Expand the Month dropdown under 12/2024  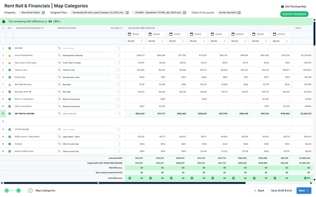[281, 41]
